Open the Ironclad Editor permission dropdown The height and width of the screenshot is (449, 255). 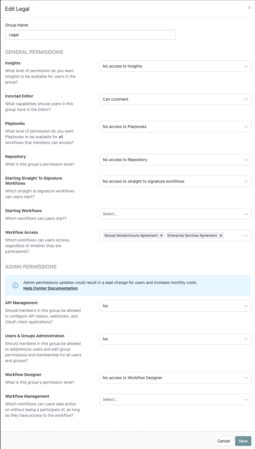pyautogui.click(x=175, y=99)
